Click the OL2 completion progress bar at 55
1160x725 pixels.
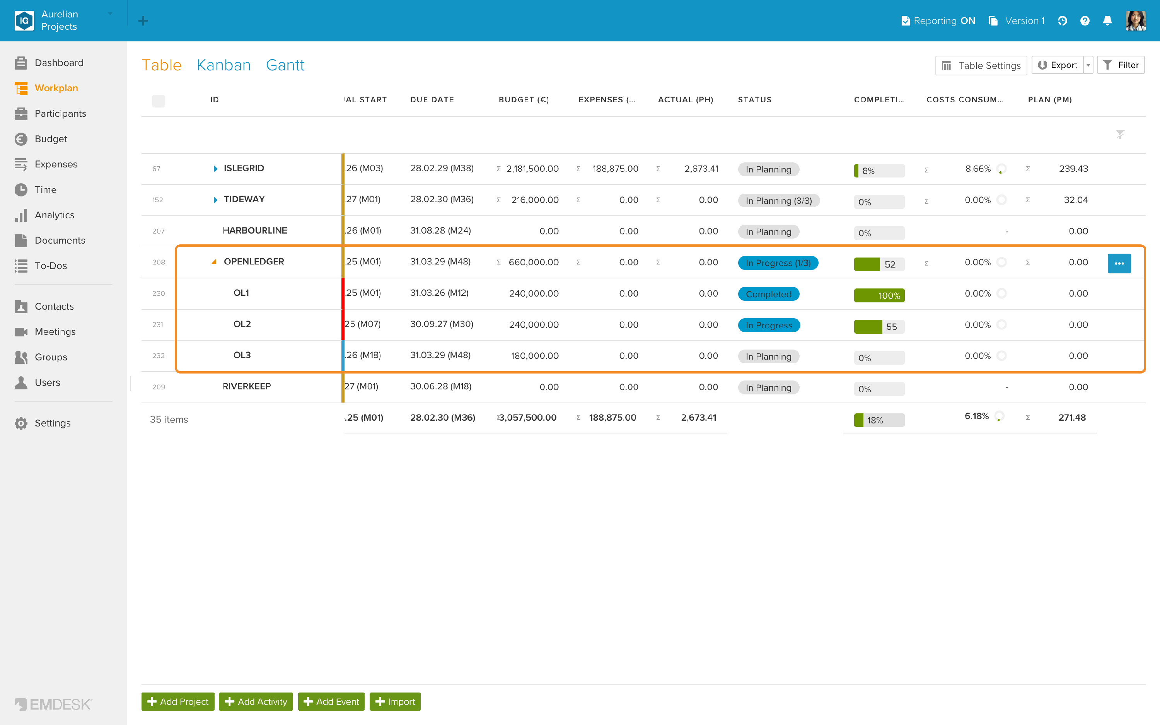tap(879, 326)
